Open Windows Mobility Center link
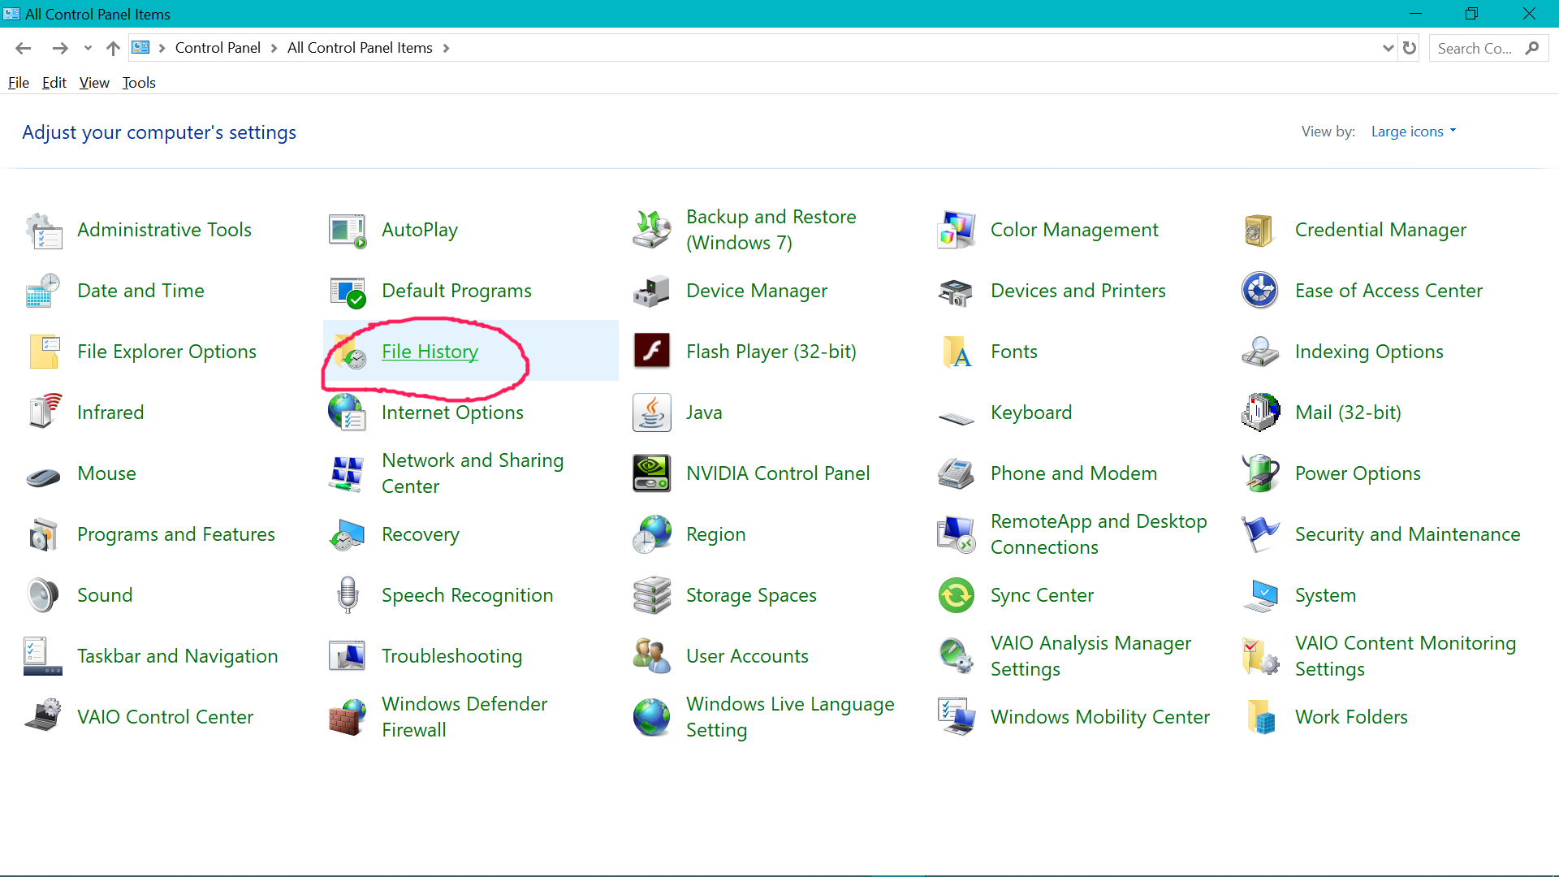Image resolution: width=1559 pixels, height=877 pixels. 1100,717
